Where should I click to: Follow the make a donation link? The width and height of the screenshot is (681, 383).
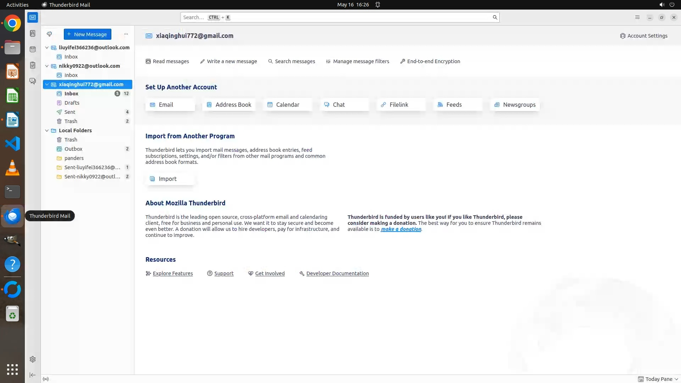[x=401, y=229]
